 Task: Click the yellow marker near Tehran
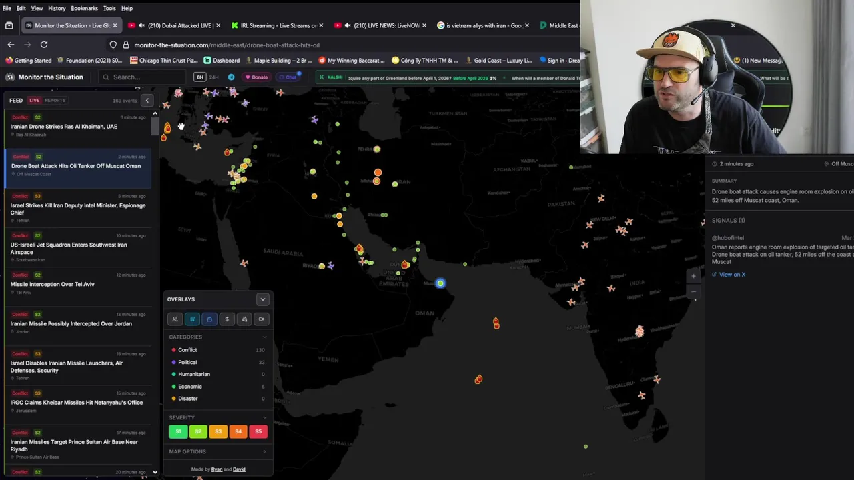tap(377, 149)
